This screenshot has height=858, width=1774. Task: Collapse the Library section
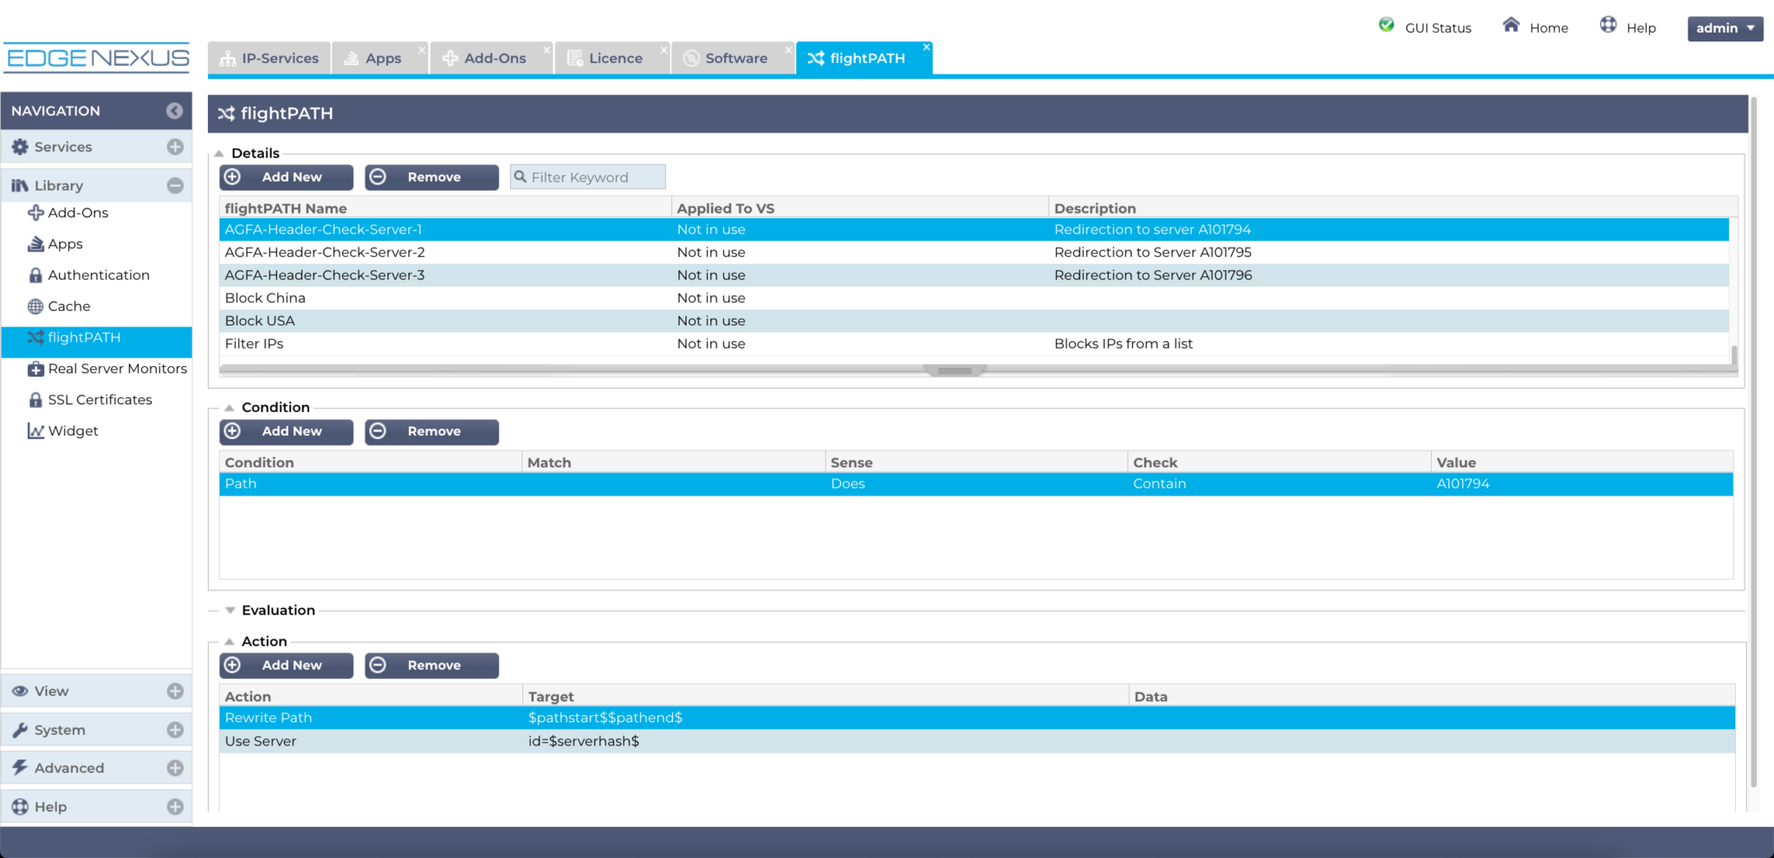(x=175, y=185)
